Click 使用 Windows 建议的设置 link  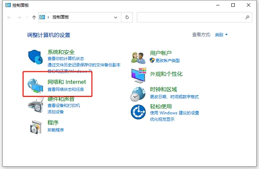coord(174,113)
